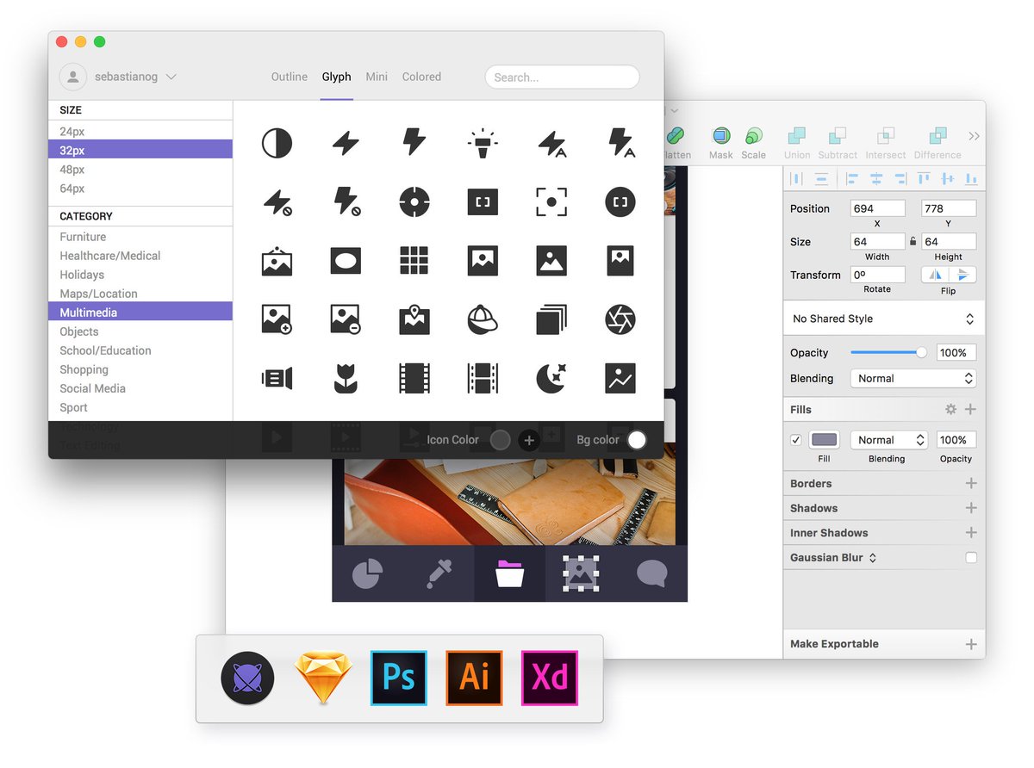Select the stacked layers squares icon
The height and width of the screenshot is (768, 1034).
coord(551,319)
